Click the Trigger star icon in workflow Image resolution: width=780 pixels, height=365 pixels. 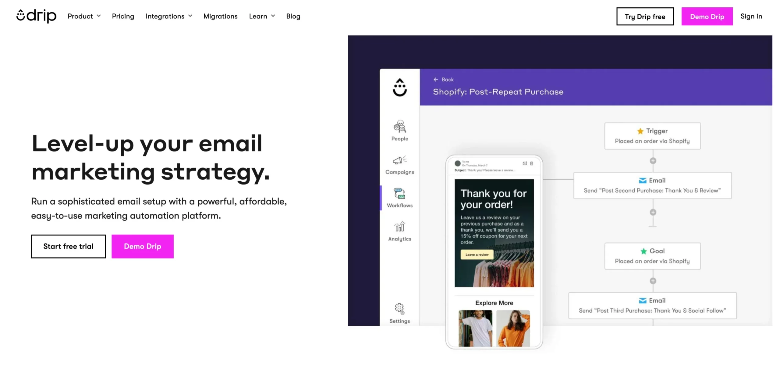640,130
